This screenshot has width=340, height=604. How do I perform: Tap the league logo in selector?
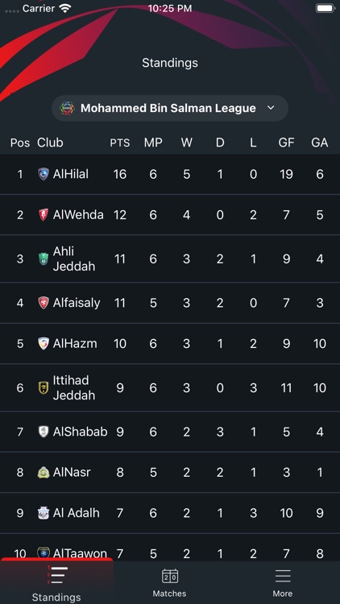[68, 108]
